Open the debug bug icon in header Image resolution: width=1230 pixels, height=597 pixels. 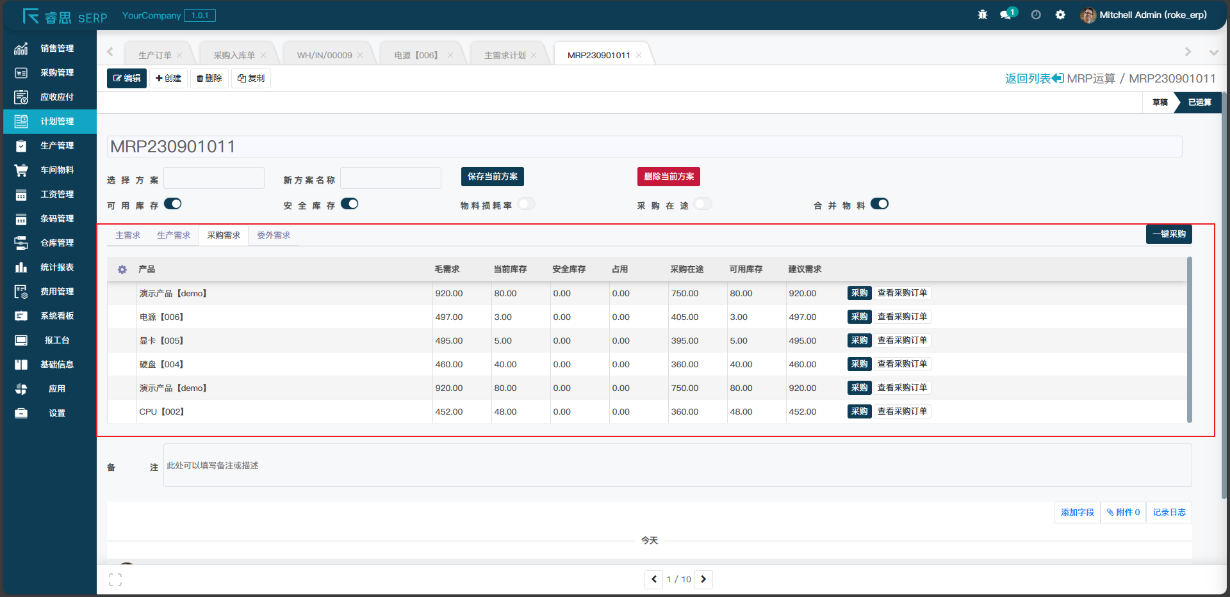(x=982, y=15)
